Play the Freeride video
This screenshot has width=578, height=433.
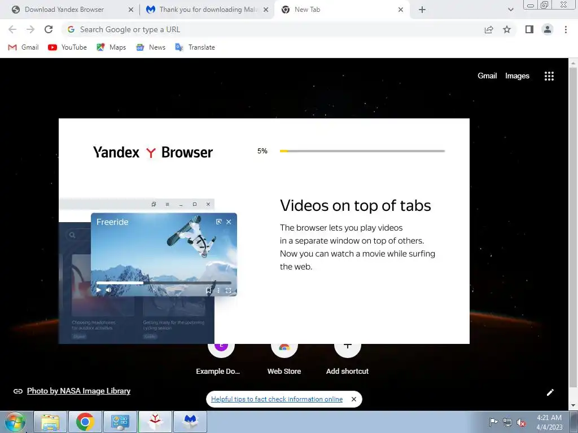click(x=98, y=290)
